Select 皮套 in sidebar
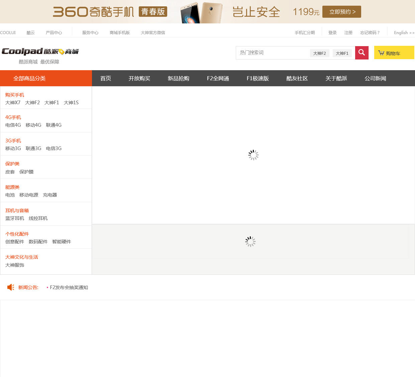The width and height of the screenshot is (415, 377). click(10, 172)
